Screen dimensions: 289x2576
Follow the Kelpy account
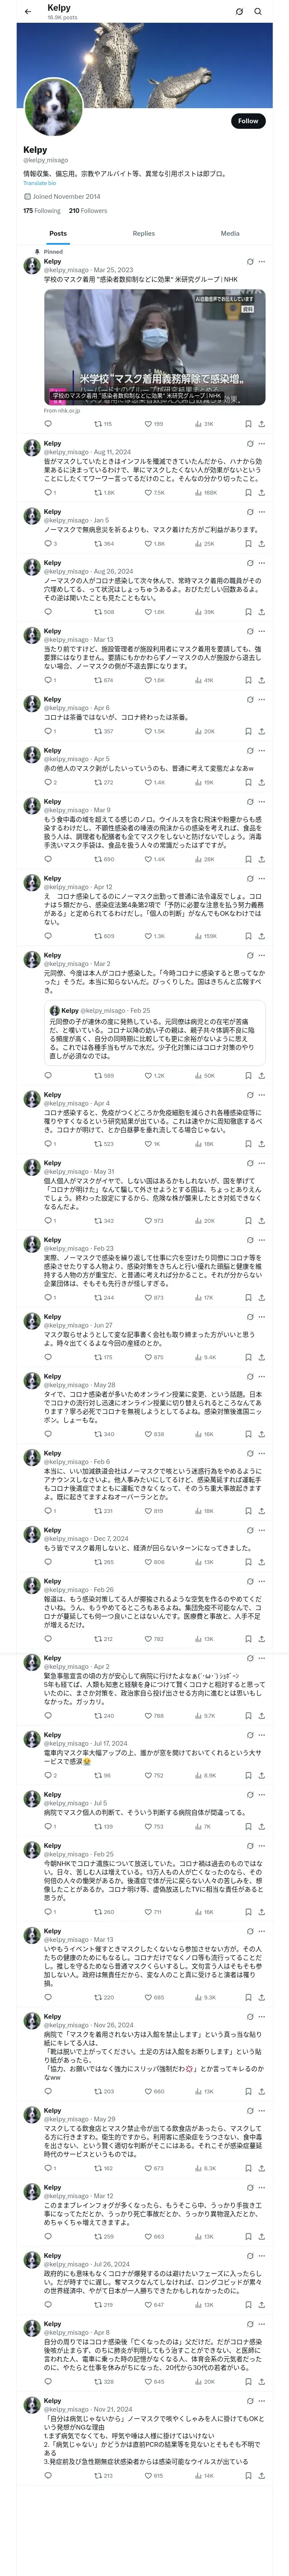[247, 121]
